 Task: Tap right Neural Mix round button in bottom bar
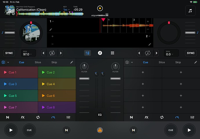click(133, 130)
